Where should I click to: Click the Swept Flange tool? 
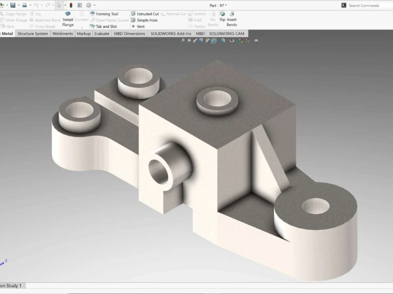[68, 19]
